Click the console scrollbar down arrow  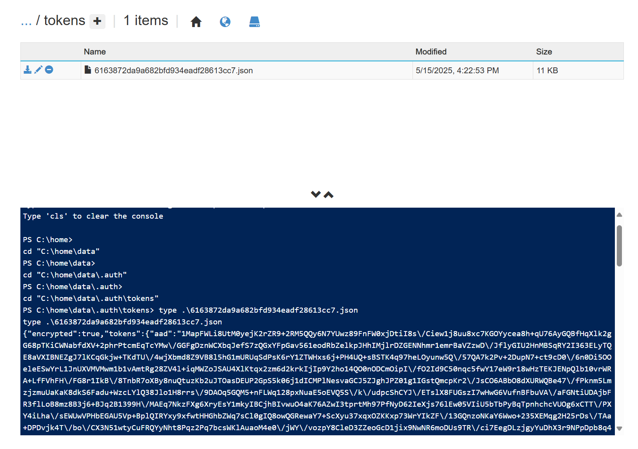coord(620,429)
